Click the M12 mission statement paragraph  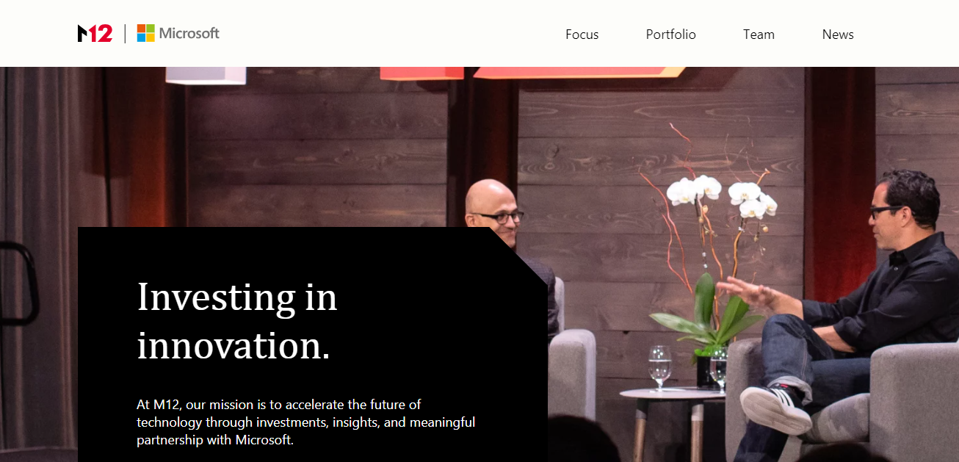click(305, 422)
